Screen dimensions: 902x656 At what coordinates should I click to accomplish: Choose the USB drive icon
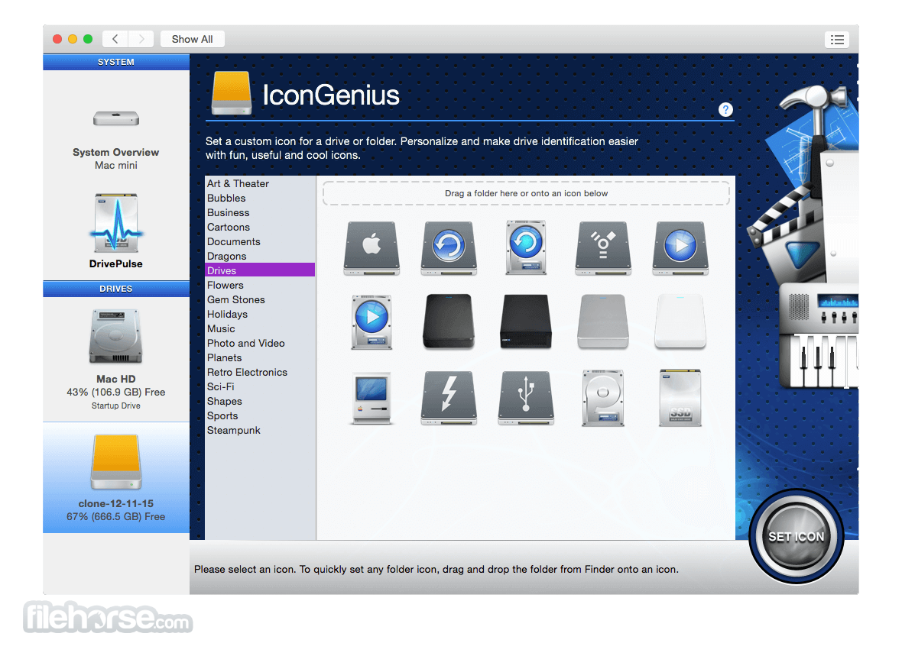coord(526,398)
